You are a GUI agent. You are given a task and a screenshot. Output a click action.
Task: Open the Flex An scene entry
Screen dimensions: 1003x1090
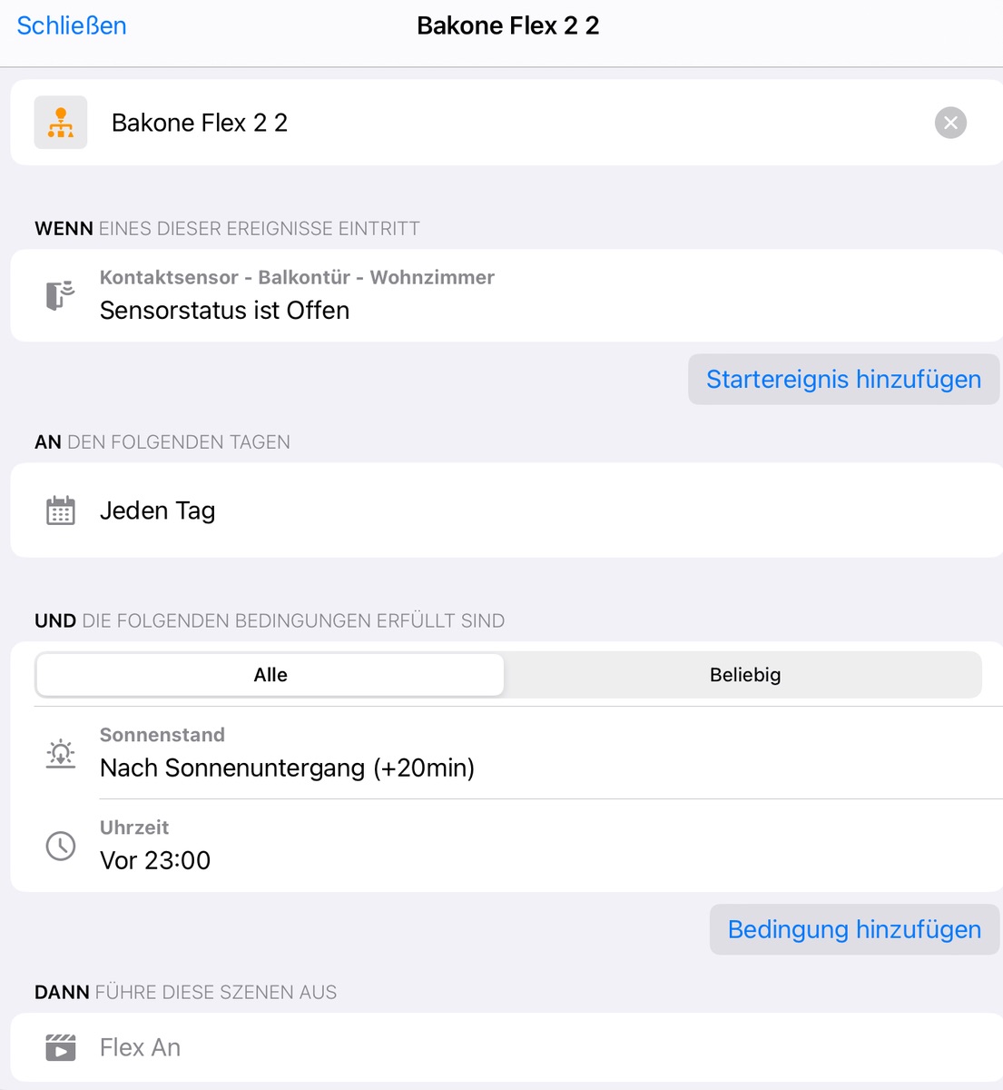pyautogui.click(x=506, y=1047)
